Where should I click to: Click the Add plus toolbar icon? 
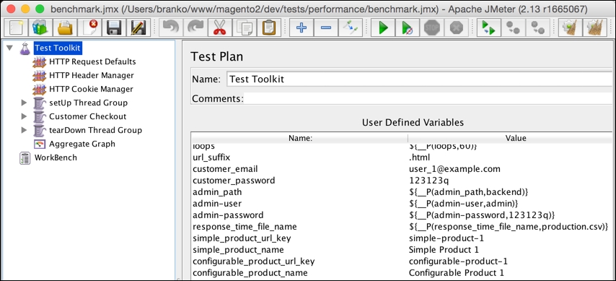(302, 27)
